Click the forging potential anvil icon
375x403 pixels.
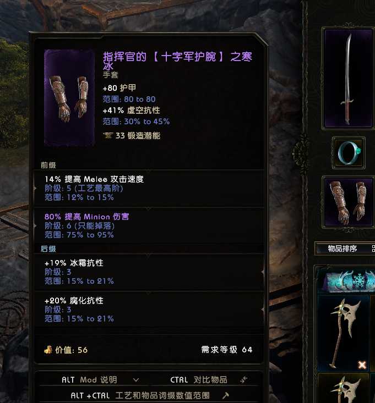pyautogui.click(x=107, y=135)
